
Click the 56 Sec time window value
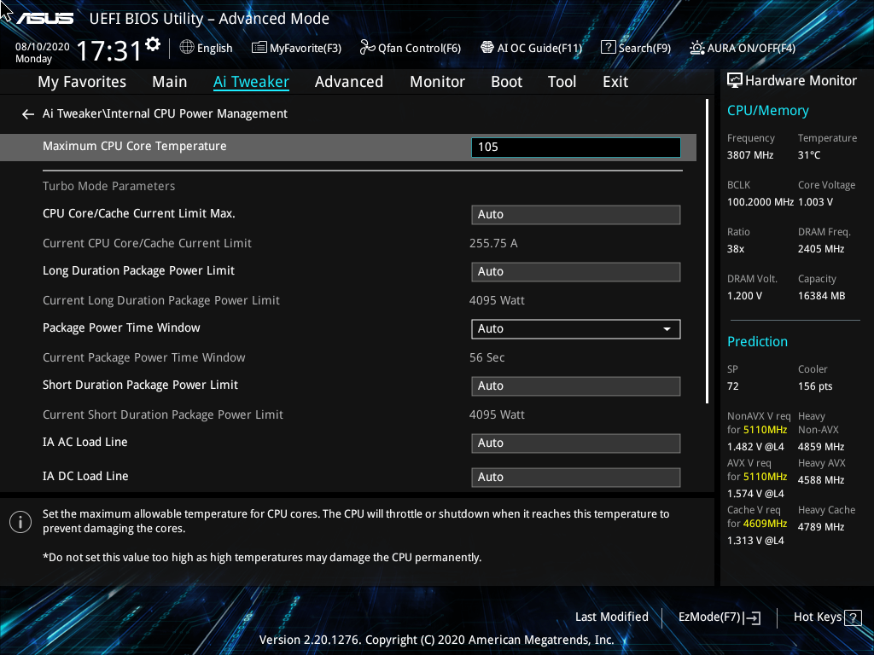[487, 357]
